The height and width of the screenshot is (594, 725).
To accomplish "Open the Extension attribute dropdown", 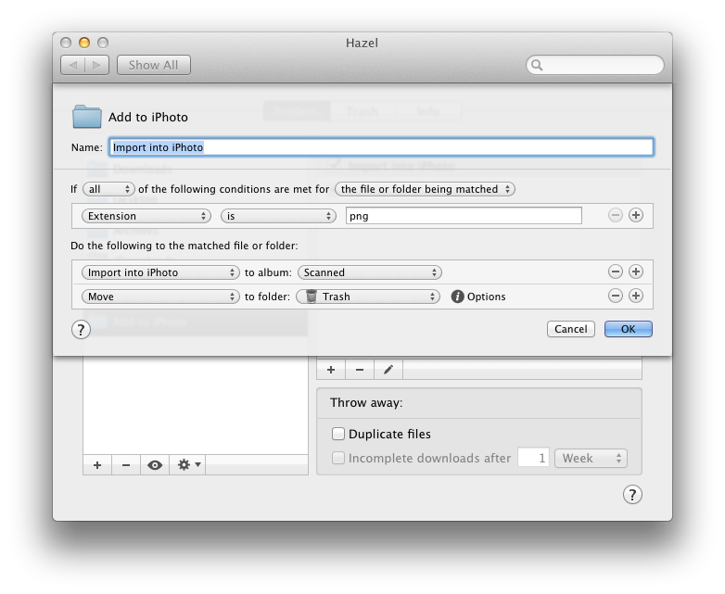I will (146, 216).
